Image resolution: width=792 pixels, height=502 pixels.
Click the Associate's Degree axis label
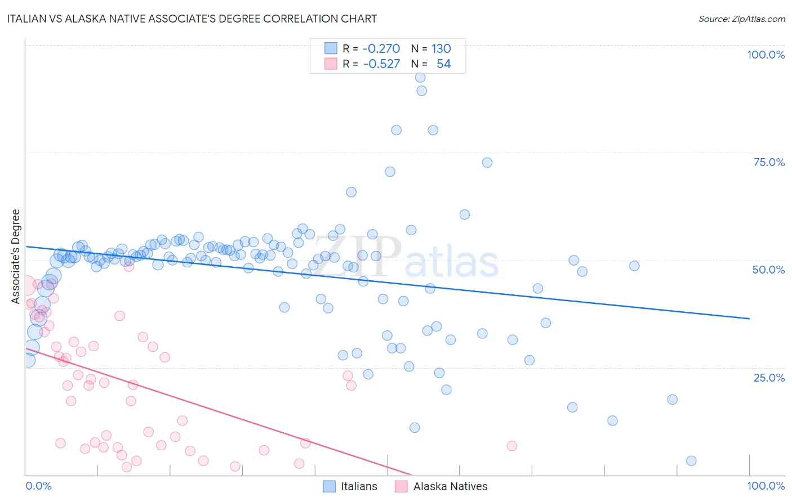point(15,257)
